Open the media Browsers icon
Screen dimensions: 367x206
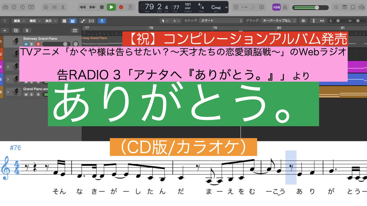tap(362, 7)
